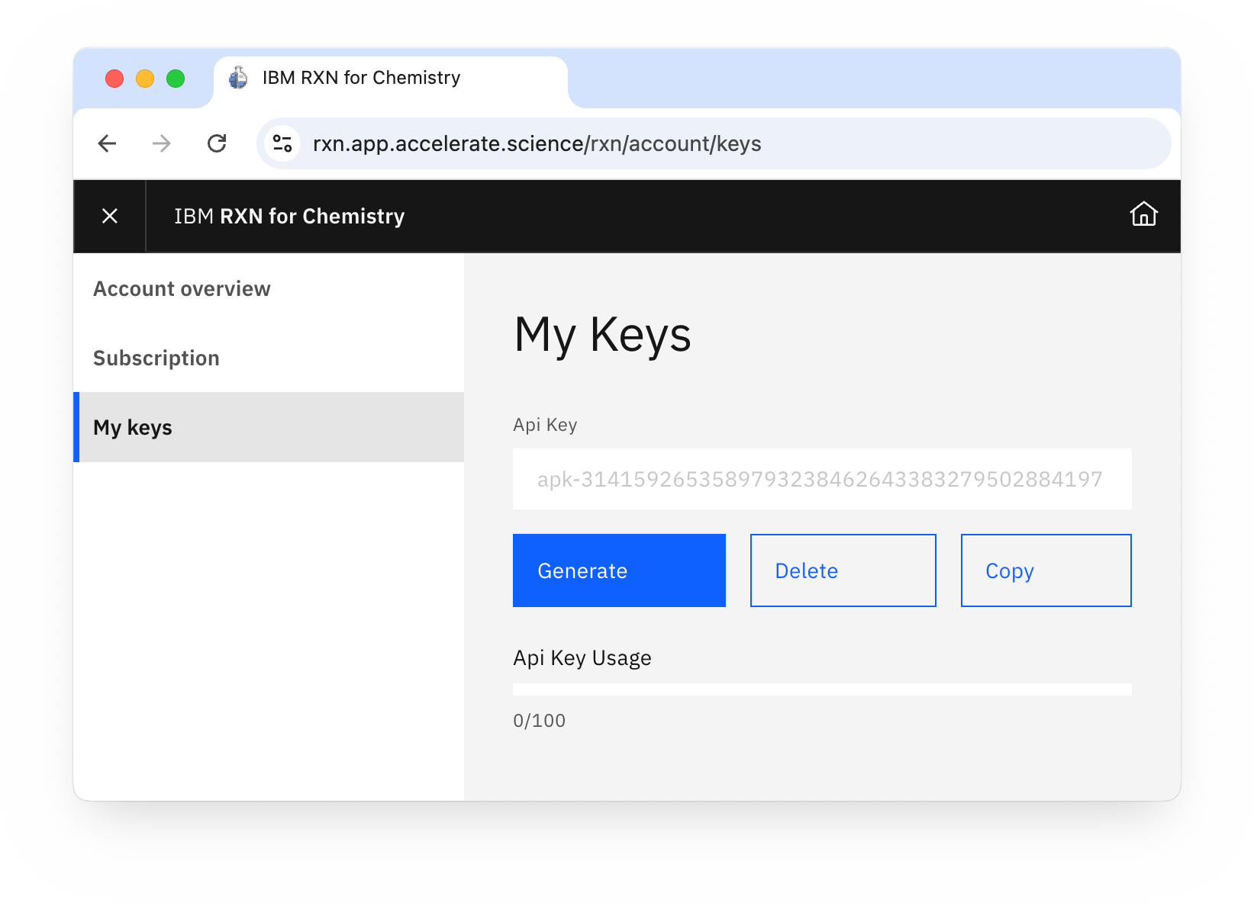Open site information settings icon in address bar
Viewport: 1254px width, 903px height.
point(282,143)
